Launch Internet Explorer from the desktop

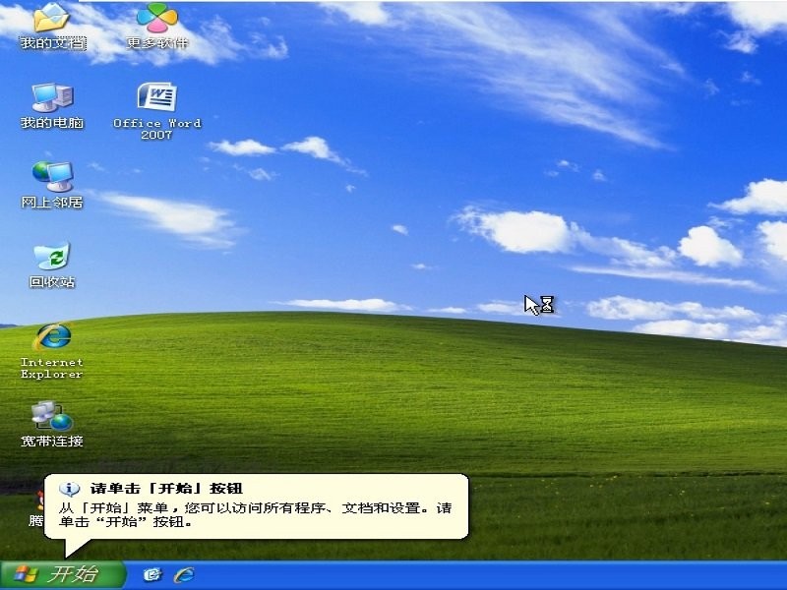[x=51, y=337]
